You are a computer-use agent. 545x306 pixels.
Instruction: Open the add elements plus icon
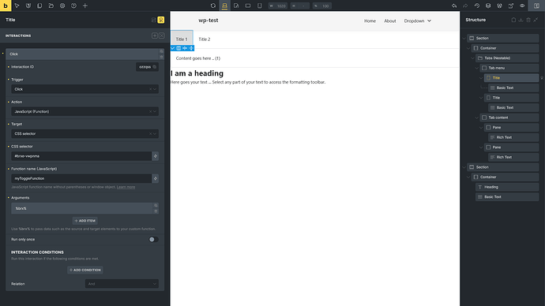click(85, 6)
